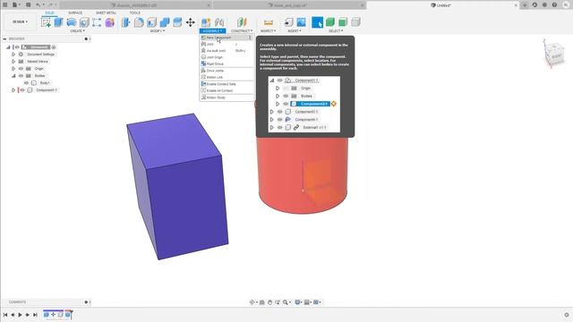This screenshot has width=573, height=322.
Task: Expand the Document Settings node
Action: (x=13, y=54)
